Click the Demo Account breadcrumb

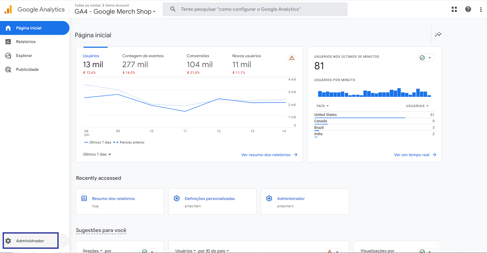click(x=117, y=5)
